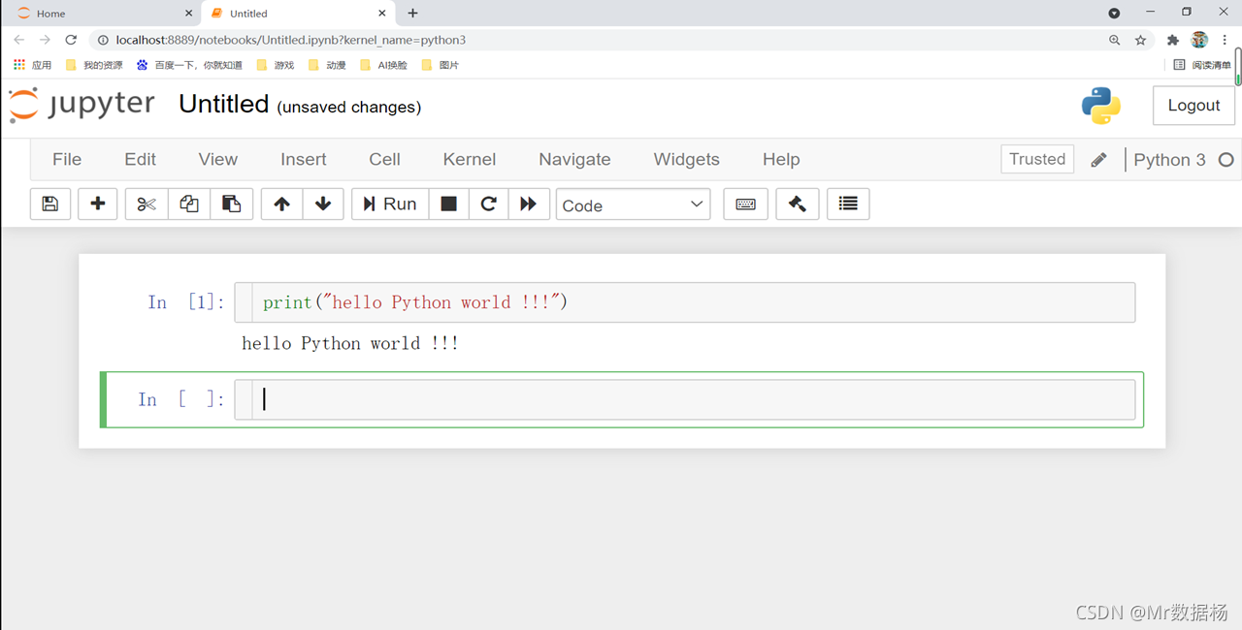
Task: Open the View menu
Action: tap(217, 159)
